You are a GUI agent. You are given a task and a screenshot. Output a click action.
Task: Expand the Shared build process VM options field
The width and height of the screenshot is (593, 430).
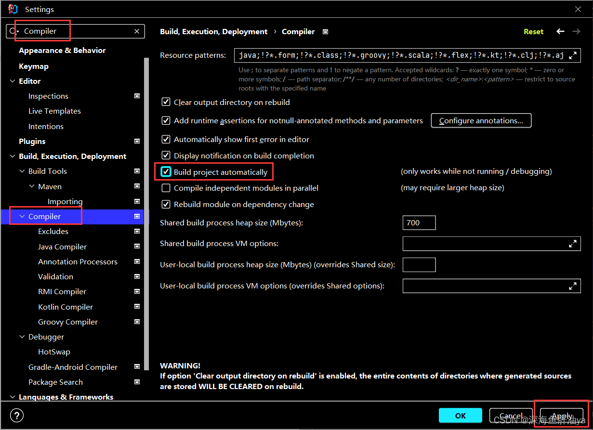(x=573, y=244)
